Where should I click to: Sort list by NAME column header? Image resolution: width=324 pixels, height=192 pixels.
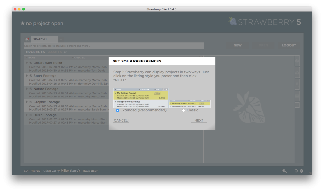[32, 58]
